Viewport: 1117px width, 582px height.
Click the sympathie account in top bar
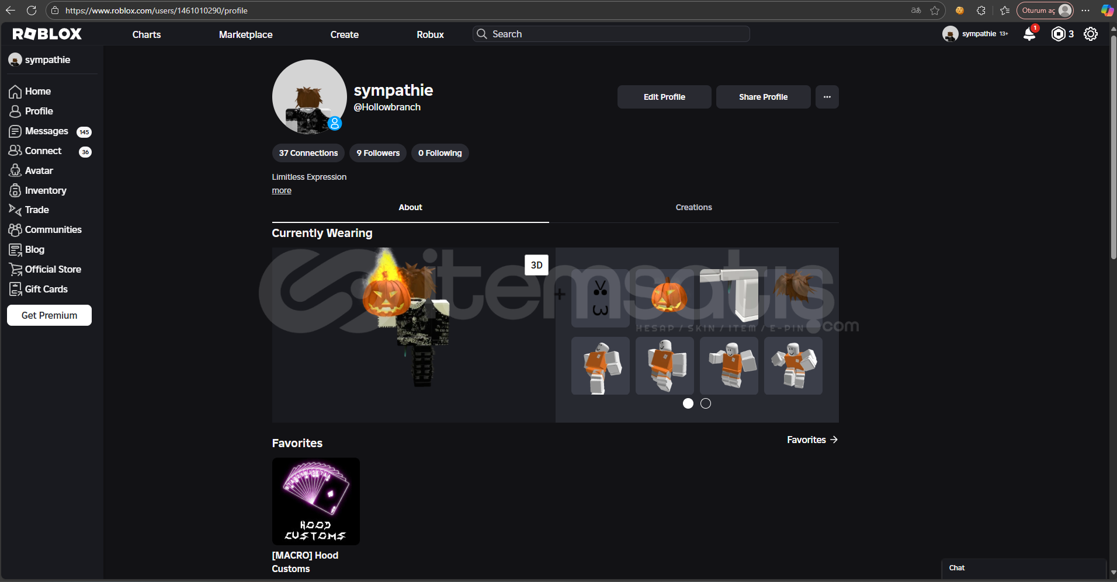click(975, 34)
